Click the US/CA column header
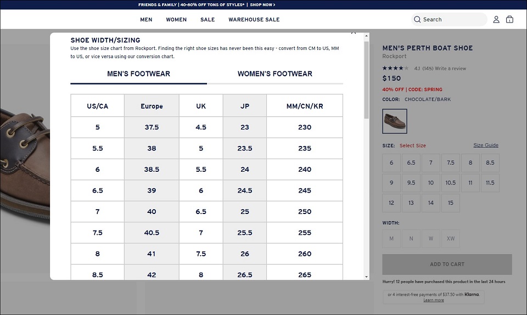The image size is (527, 315). point(98,106)
